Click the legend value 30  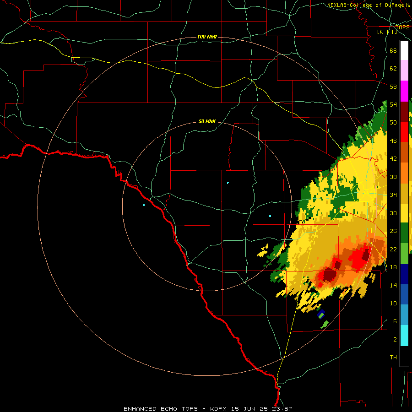pyautogui.click(x=393, y=213)
